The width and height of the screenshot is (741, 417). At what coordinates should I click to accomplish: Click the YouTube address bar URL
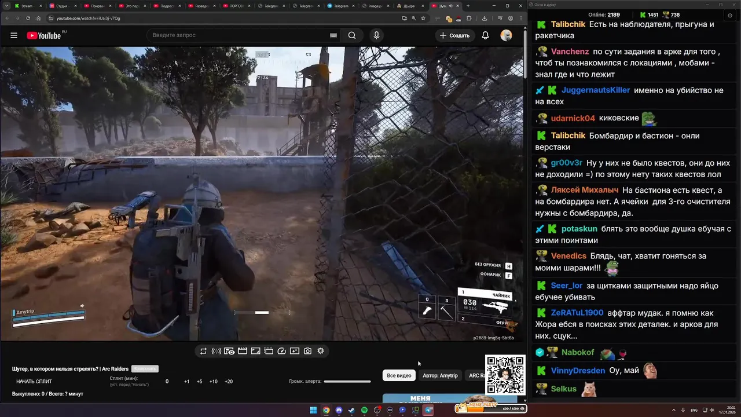coord(88,18)
